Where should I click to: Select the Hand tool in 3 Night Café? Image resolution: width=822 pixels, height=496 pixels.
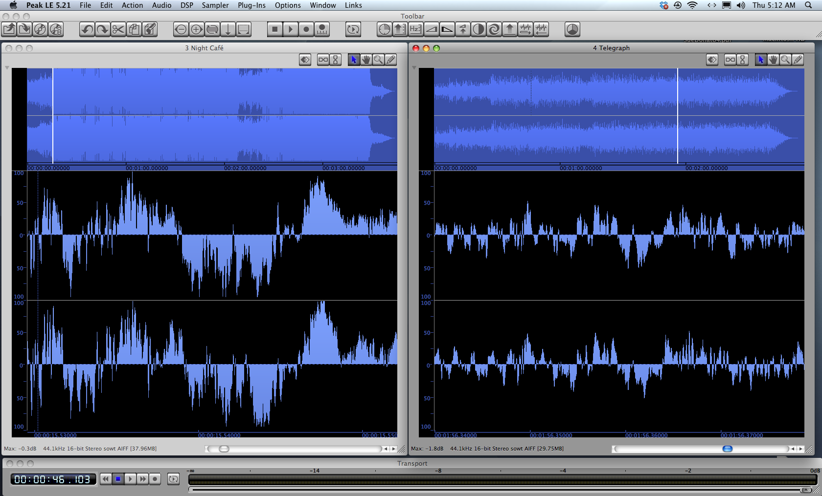coord(366,60)
